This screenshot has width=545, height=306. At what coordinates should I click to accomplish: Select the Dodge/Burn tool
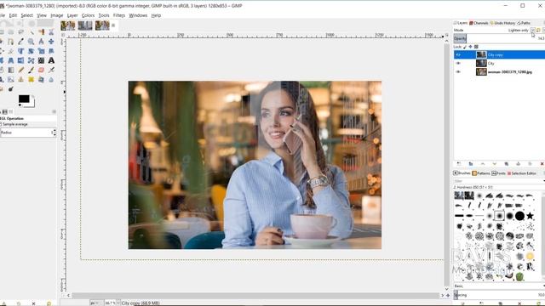click(x=11, y=89)
